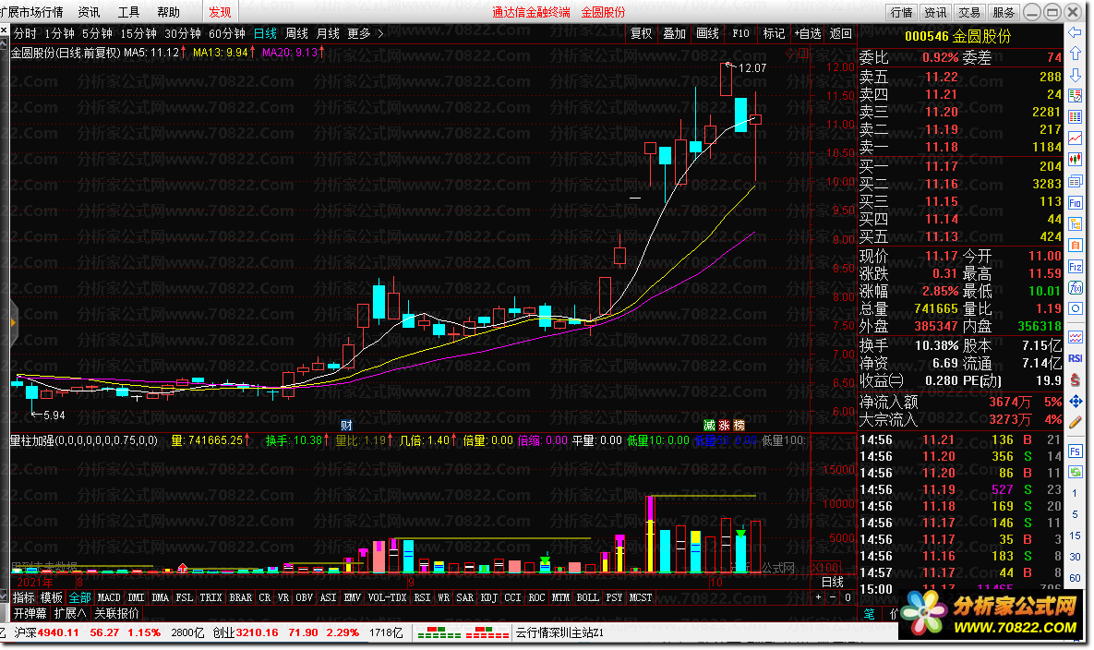Click the blue four-way move arrows icon
This screenshot has width=1094, height=650.
pos(1076,401)
